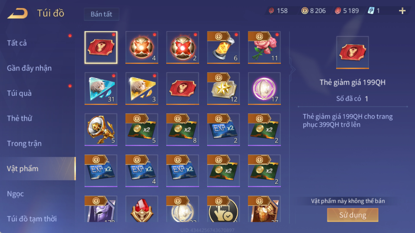
Task: Select the rose bouquet item with 11
Action: [x=264, y=47]
